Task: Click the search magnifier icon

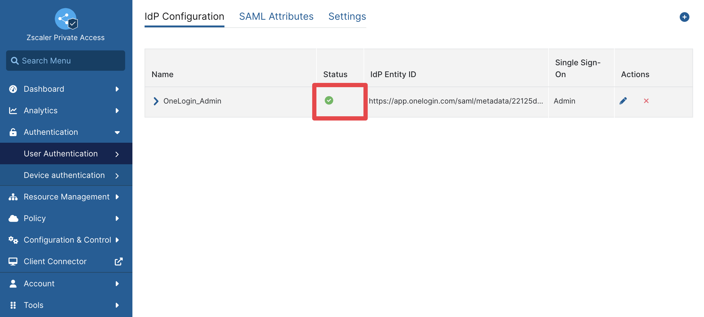Action: point(15,61)
